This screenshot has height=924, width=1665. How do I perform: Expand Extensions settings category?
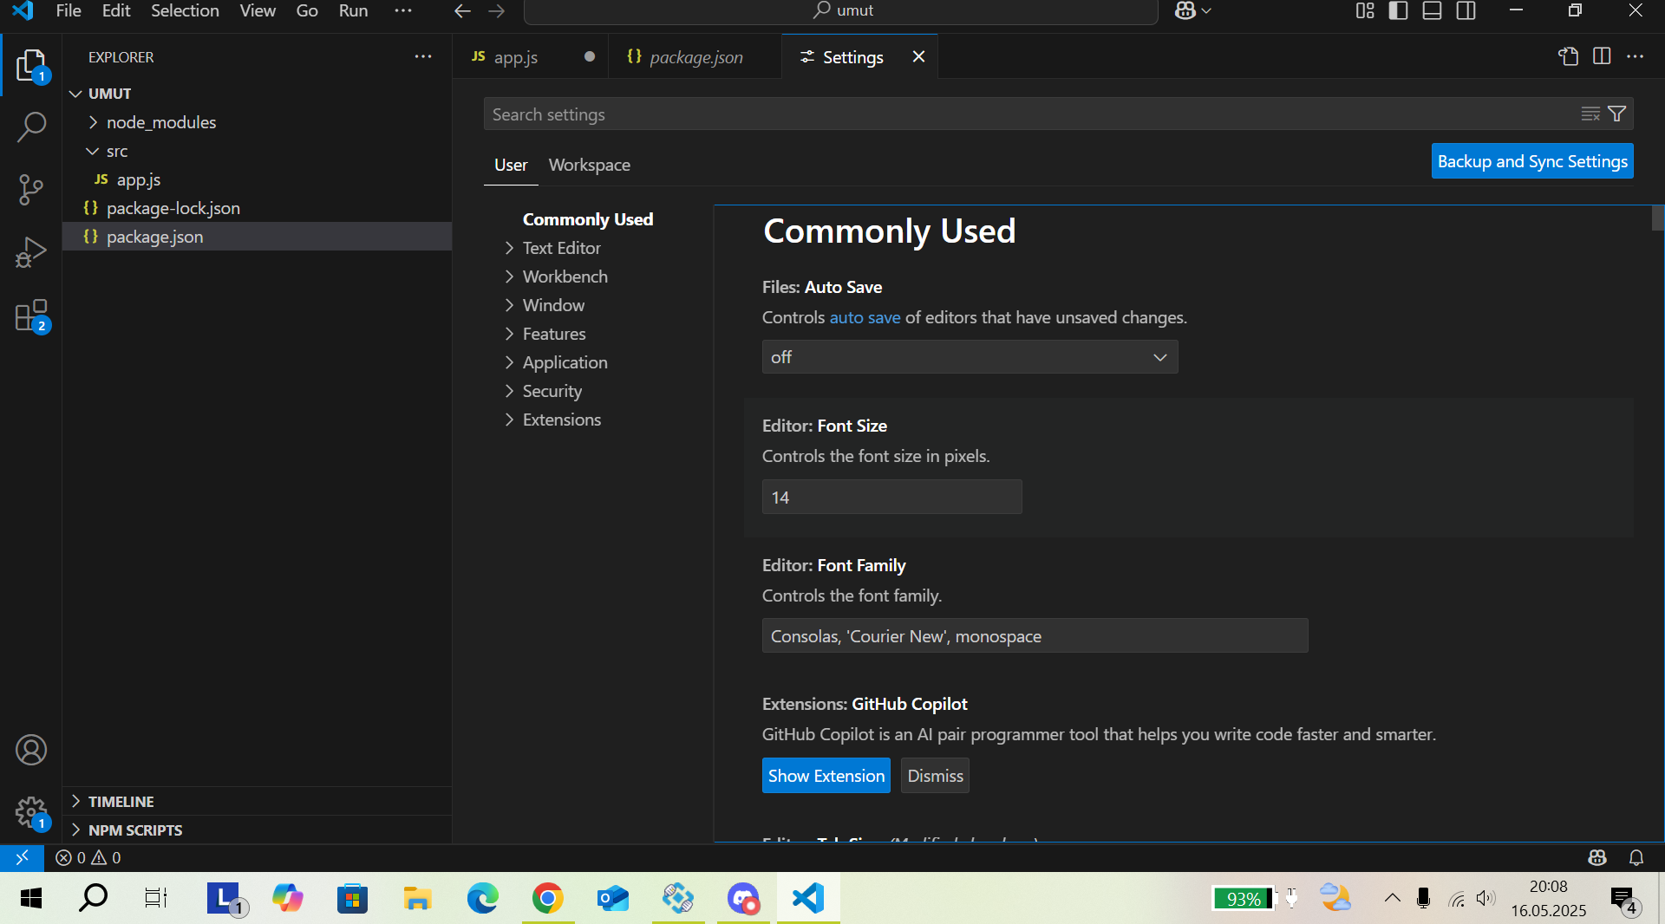tap(561, 420)
